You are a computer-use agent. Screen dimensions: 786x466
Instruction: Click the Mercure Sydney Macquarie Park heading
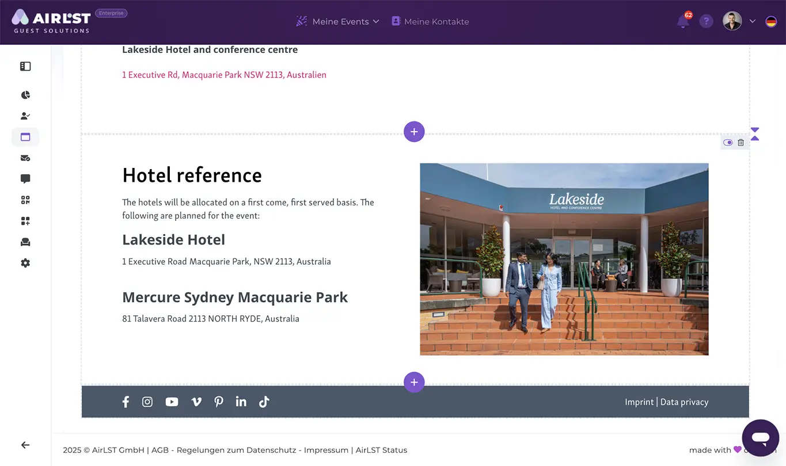coord(235,297)
